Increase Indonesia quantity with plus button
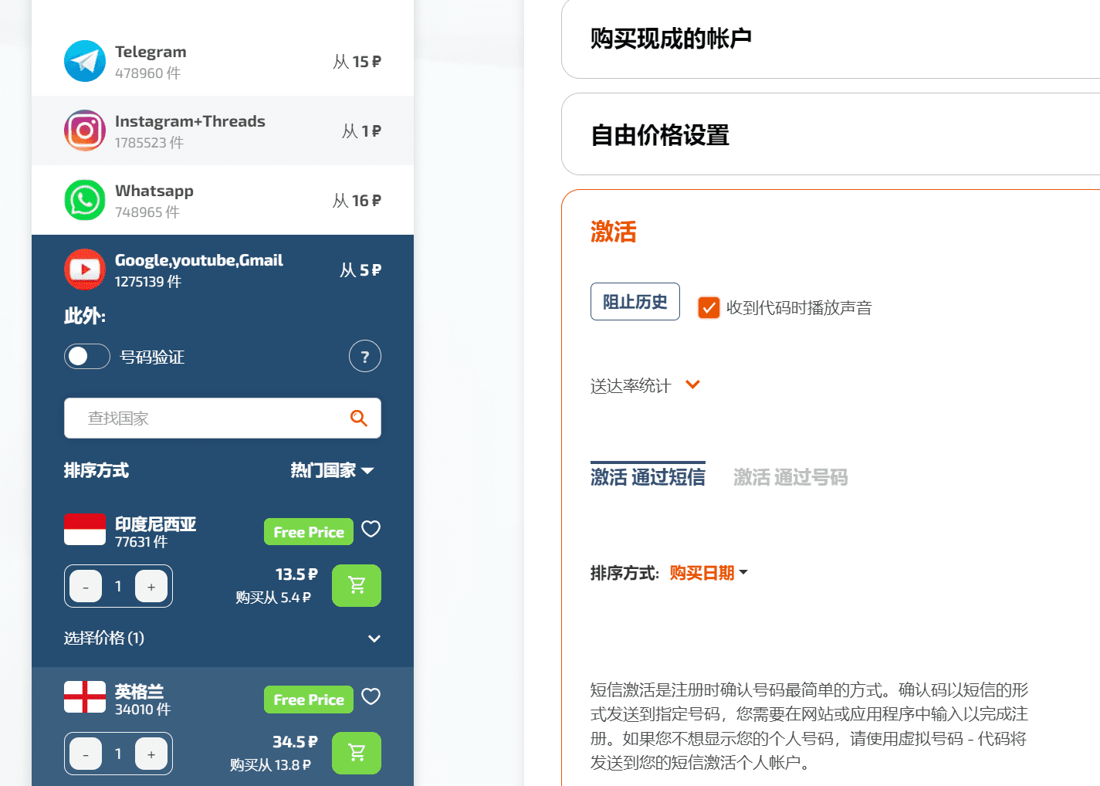The image size is (1100, 786). tap(151, 586)
